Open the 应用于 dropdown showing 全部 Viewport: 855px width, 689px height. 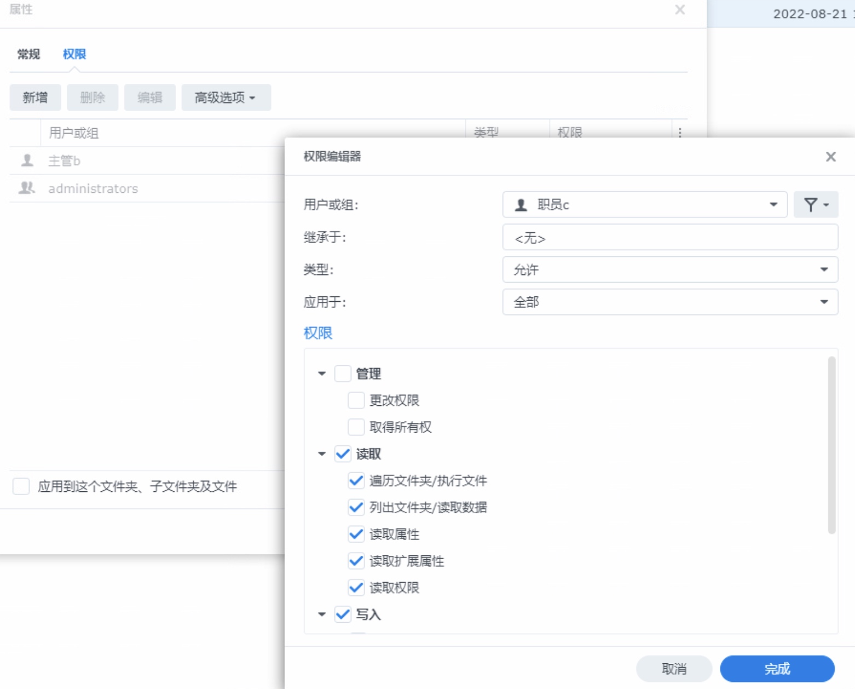(670, 302)
